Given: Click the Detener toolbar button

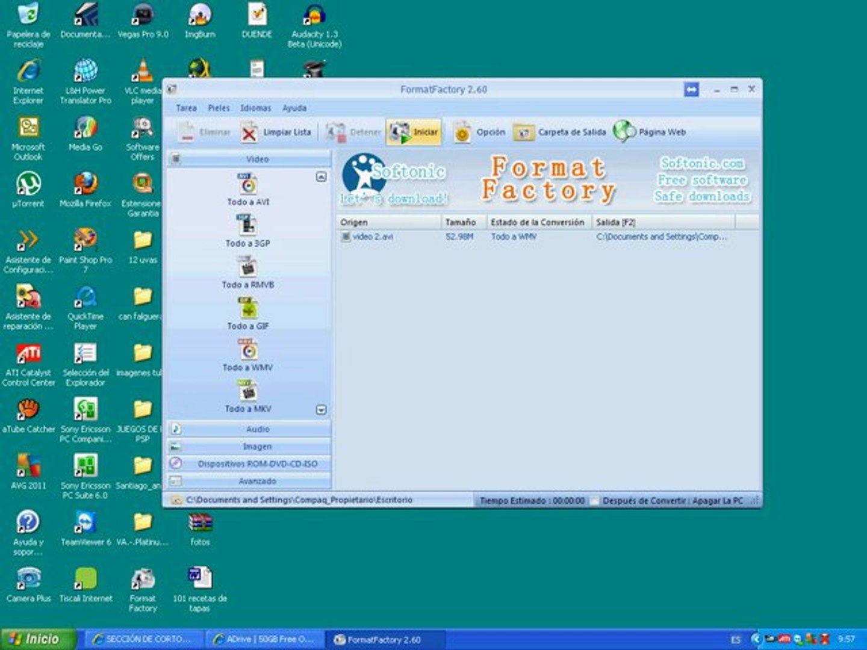Looking at the screenshot, I should pyautogui.click(x=353, y=132).
